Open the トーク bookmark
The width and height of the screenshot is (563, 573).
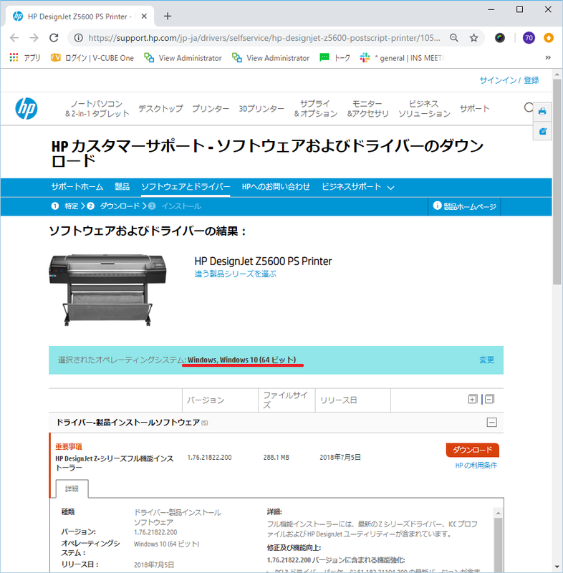point(335,58)
